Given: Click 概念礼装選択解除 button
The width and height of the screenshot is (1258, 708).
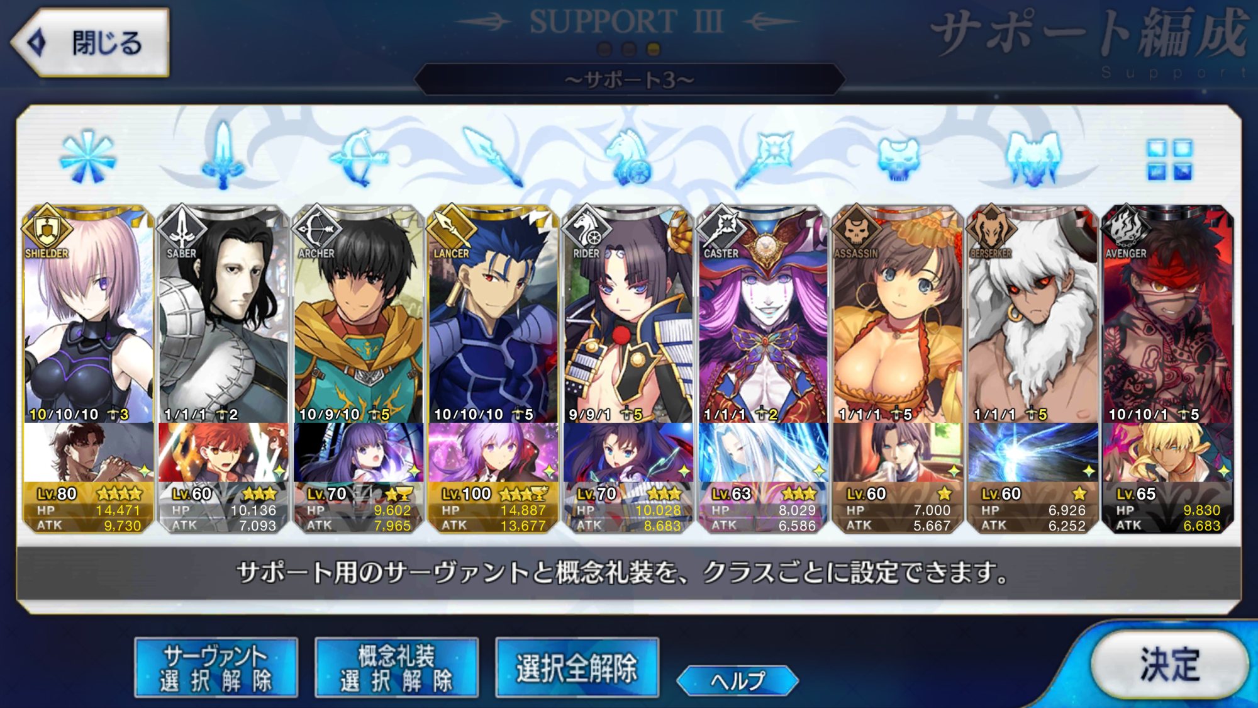Looking at the screenshot, I should [x=396, y=668].
